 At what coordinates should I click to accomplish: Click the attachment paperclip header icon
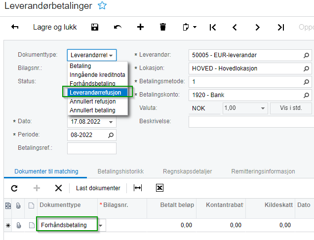click(x=18, y=206)
